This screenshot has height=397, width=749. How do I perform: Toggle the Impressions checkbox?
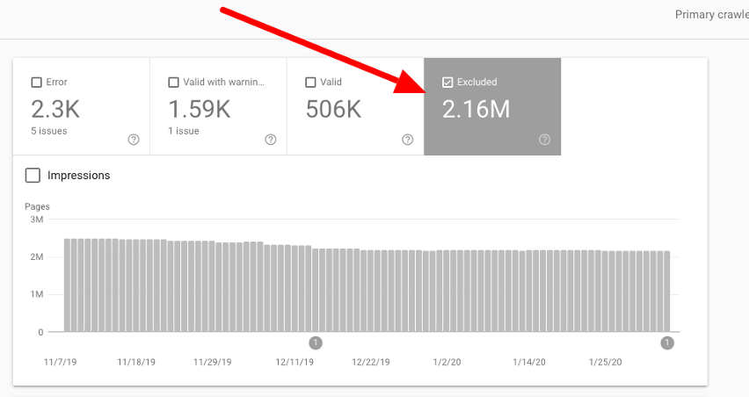[33, 176]
